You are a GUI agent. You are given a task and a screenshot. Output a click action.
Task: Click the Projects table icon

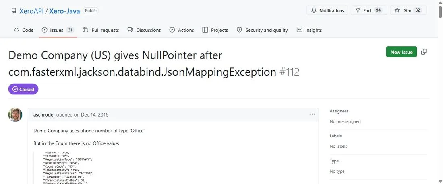pyautogui.click(x=205, y=30)
